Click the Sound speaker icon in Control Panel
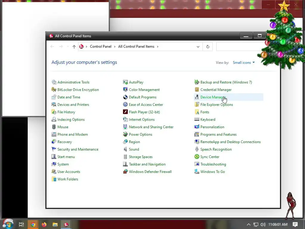Screen dimensions: 305x229 (125, 149)
